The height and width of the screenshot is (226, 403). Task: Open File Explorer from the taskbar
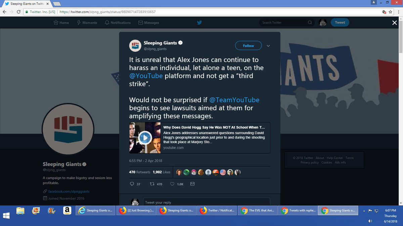tap(20, 211)
